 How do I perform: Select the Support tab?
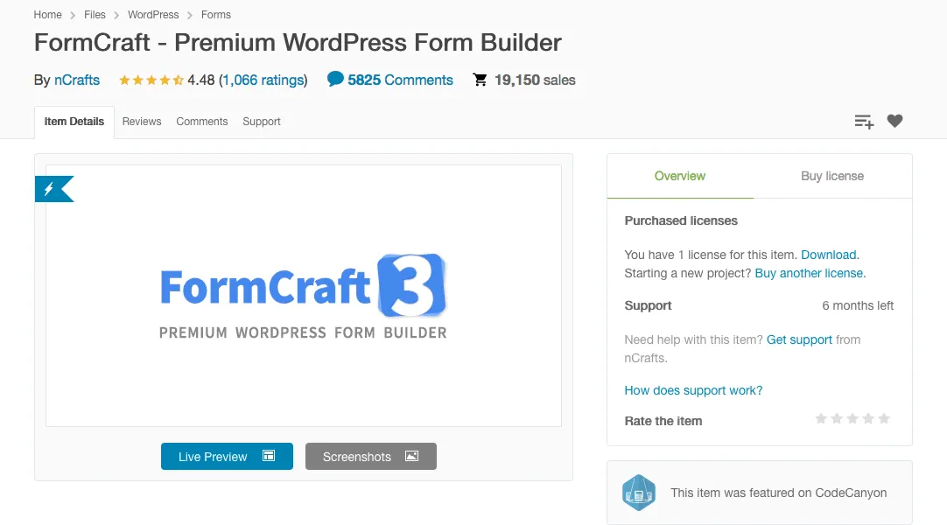click(262, 122)
